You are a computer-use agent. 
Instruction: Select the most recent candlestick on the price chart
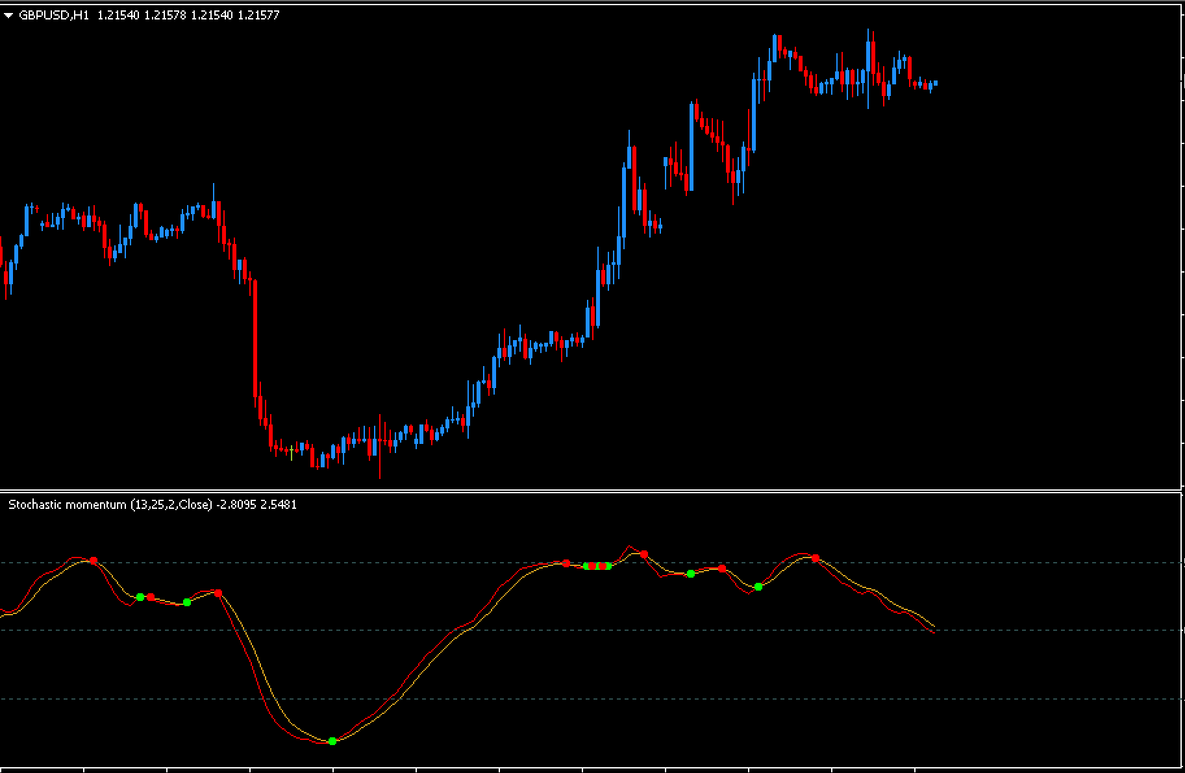(x=936, y=83)
